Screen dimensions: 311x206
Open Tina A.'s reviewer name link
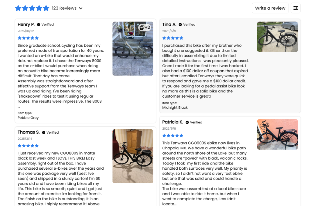(x=169, y=25)
